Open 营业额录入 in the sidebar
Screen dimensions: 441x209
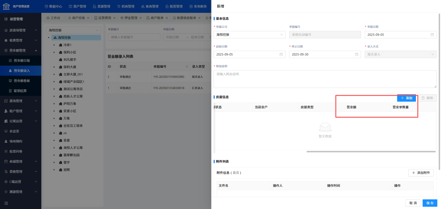click(x=21, y=71)
